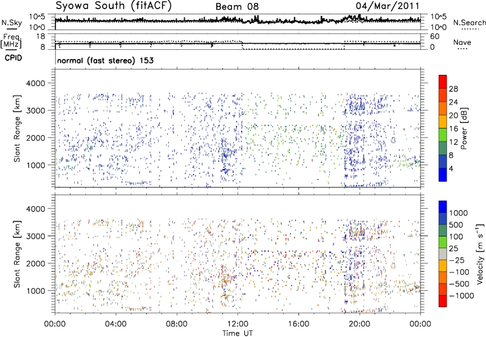Click the "−100" velocity colorbar tick
Screen dimensions: 486x337
pyautogui.click(x=459, y=272)
